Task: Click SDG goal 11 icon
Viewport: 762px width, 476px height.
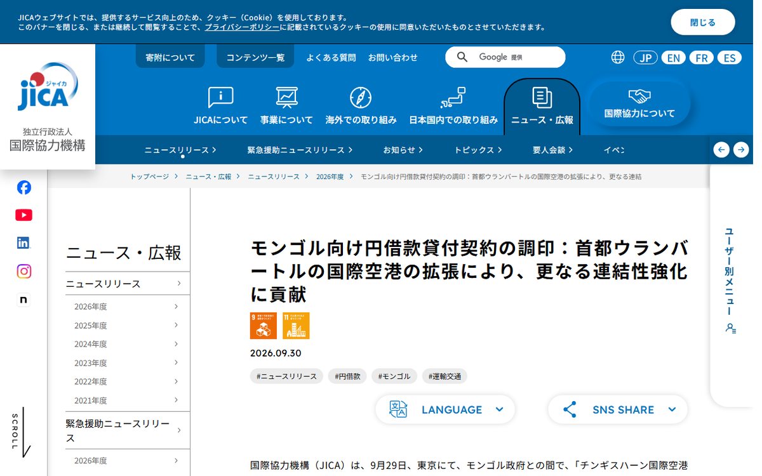Action: pos(296,326)
